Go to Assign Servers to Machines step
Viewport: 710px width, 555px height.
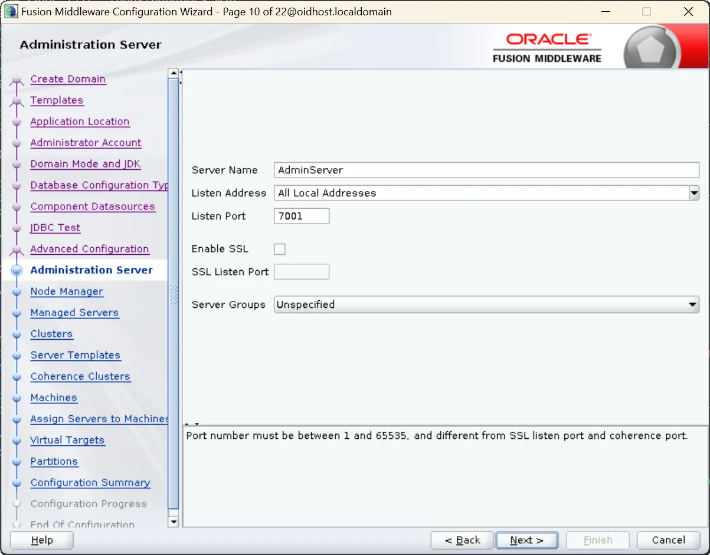(99, 419)
